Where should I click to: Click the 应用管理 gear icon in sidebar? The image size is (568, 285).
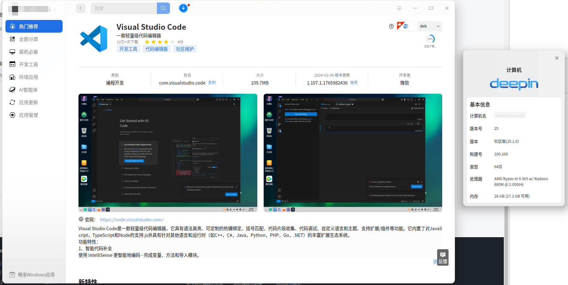[12, 115]
